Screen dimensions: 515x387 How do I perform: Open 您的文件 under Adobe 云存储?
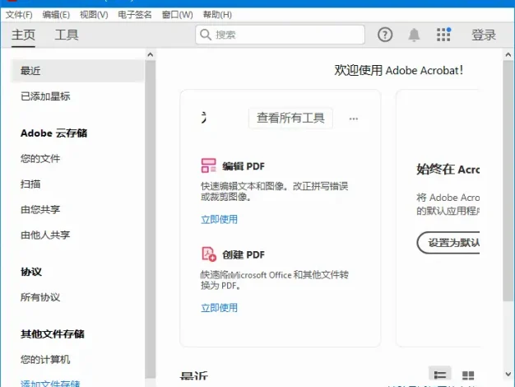(40, 158)
